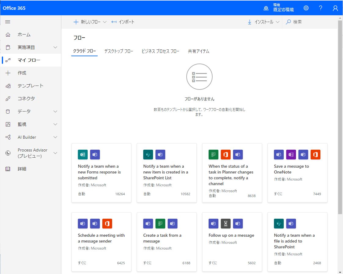This screenshot has width=343, height=274.
Task: Click the vertical scrollbar on the right
Action: 340,117
